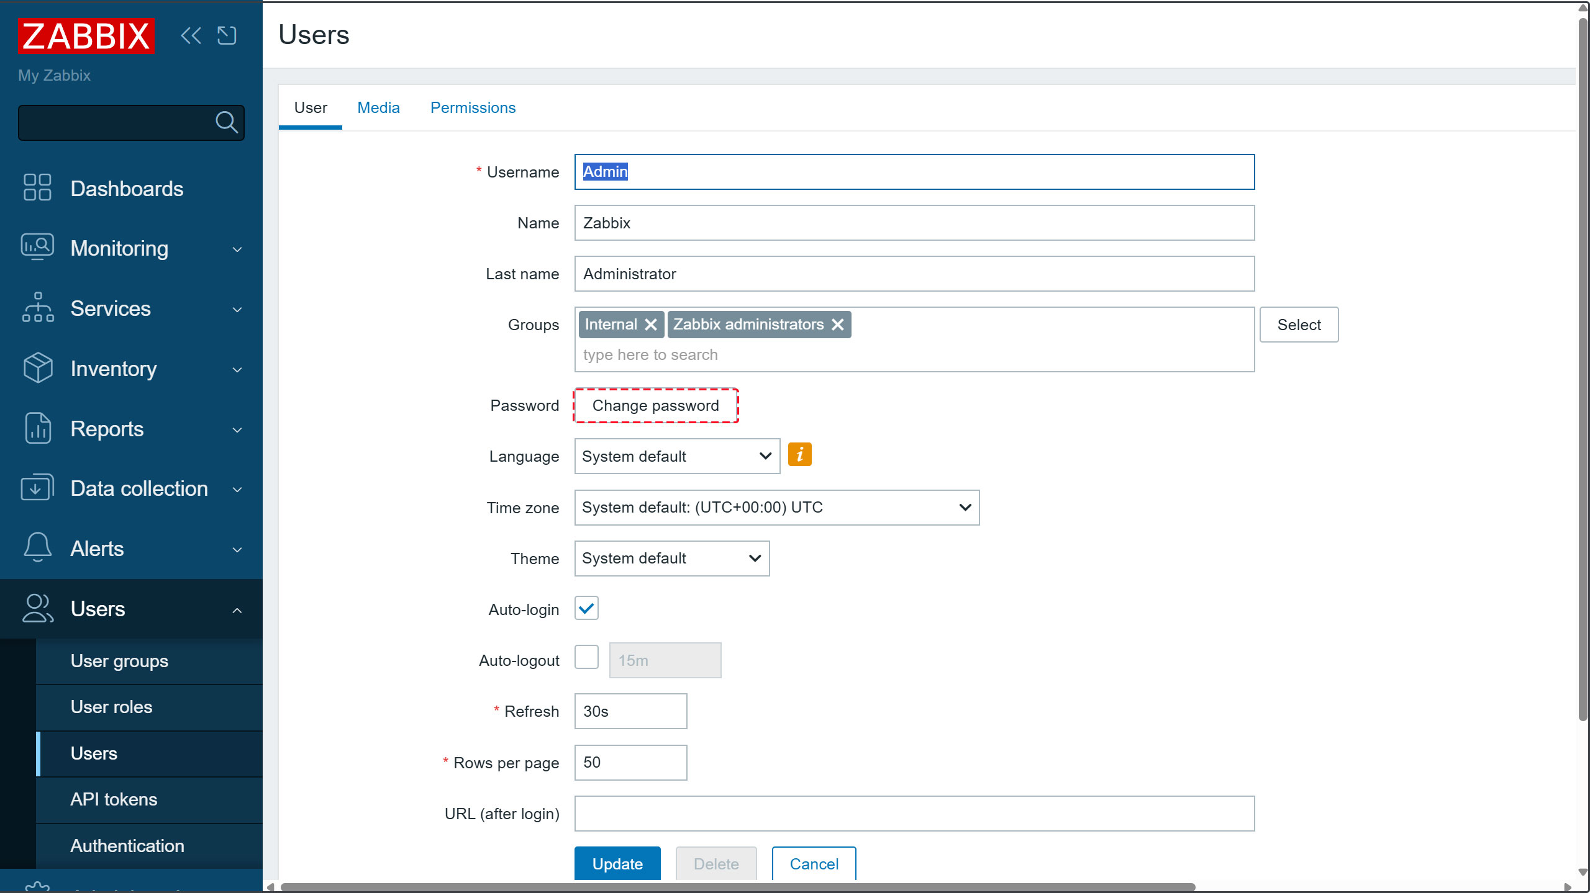Open the Language dropdown

coord(677,456)
